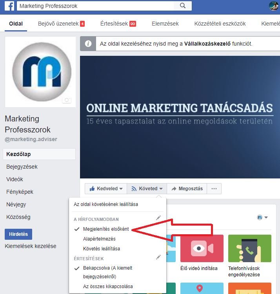Click the Marketing Professzorok search field
The image size is (280, 294).
pos(95,6)
